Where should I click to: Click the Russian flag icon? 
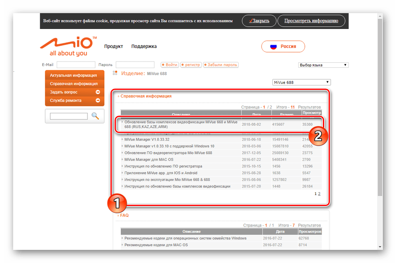[273, 47]
